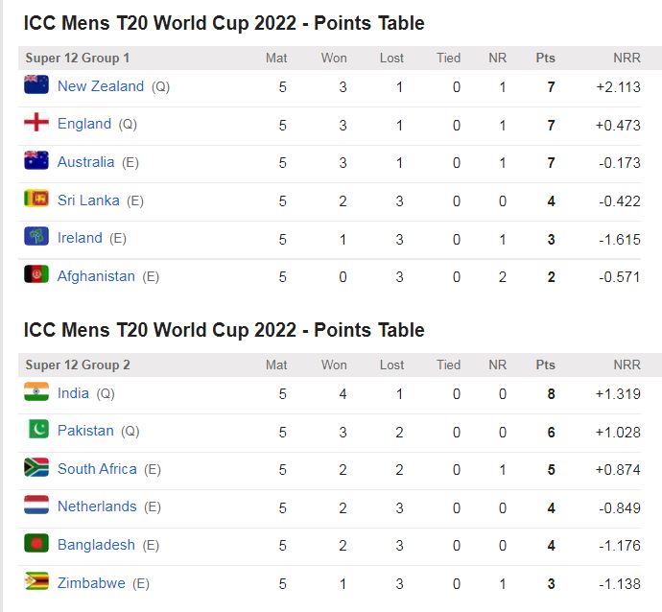
Task: Click the Super 12 Group 2 header
Action: click(78, 365)
